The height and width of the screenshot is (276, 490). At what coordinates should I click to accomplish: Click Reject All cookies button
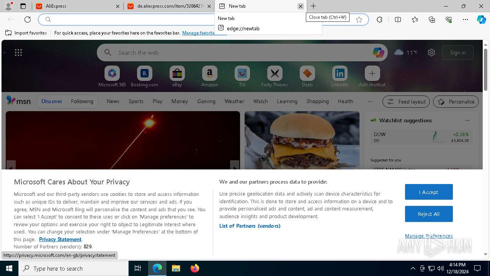429,214
